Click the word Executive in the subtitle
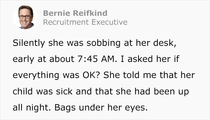 click(109, 22)
